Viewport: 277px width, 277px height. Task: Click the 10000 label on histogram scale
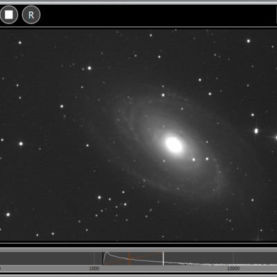pyautogui.click(x=233, y=269)
